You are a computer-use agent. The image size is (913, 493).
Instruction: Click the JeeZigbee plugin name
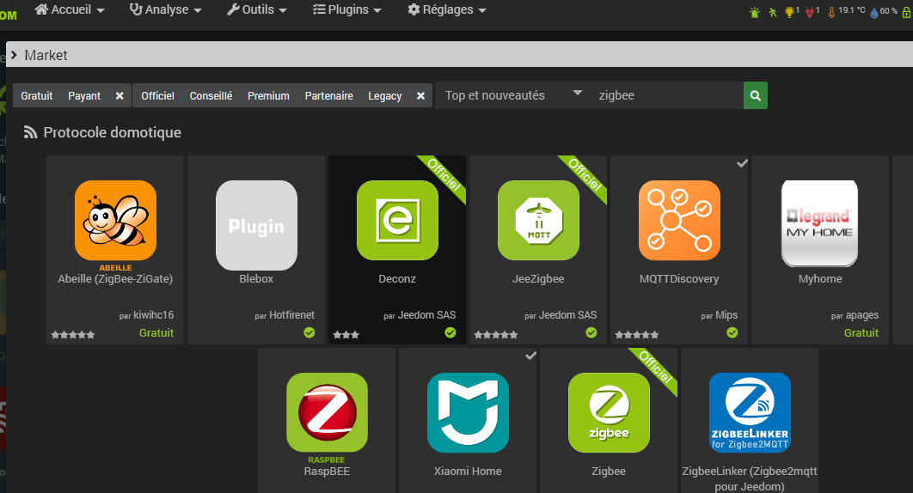pyautogui.click(x=538, y=279)
